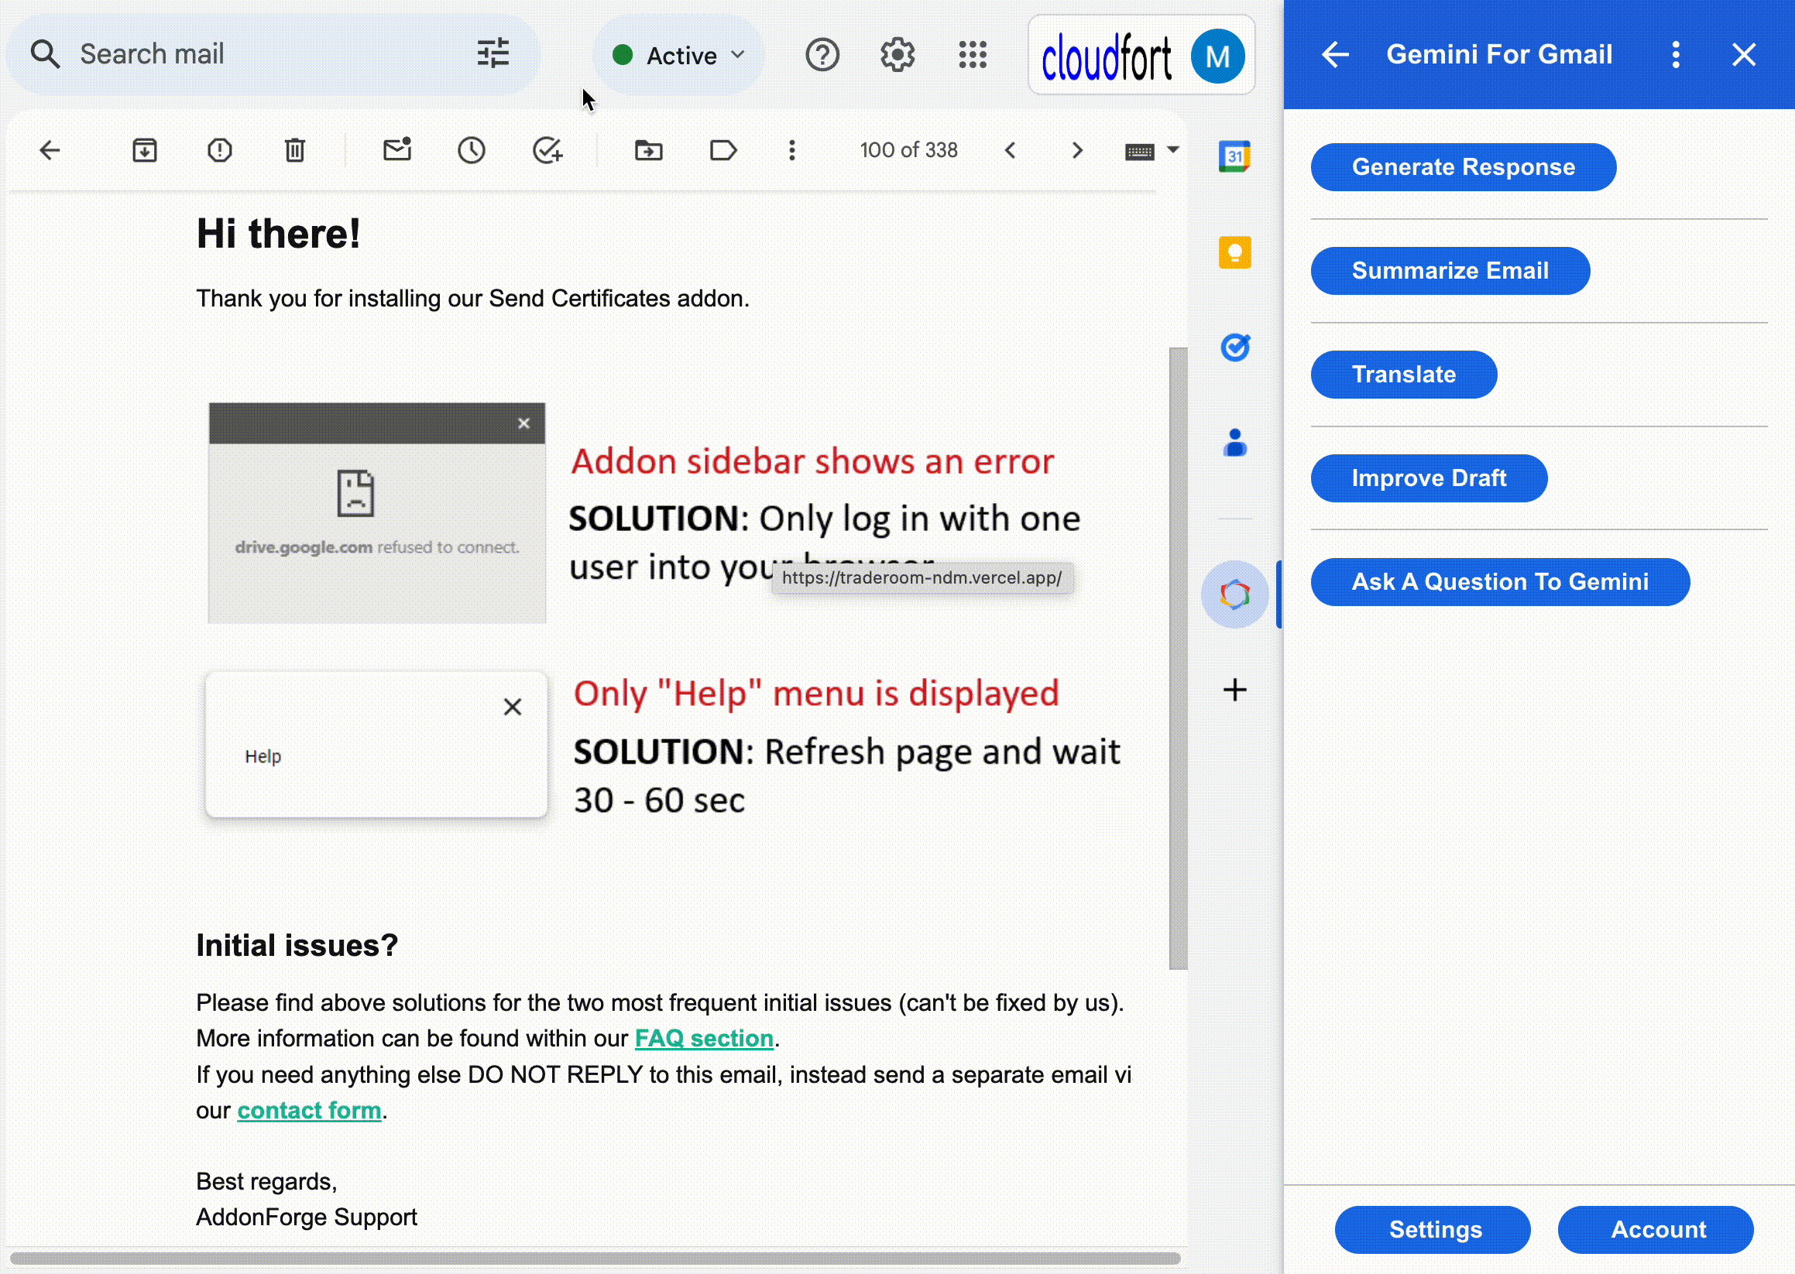Archive this email
This screenshot has height=1274, width=1795.
(144, 150)
